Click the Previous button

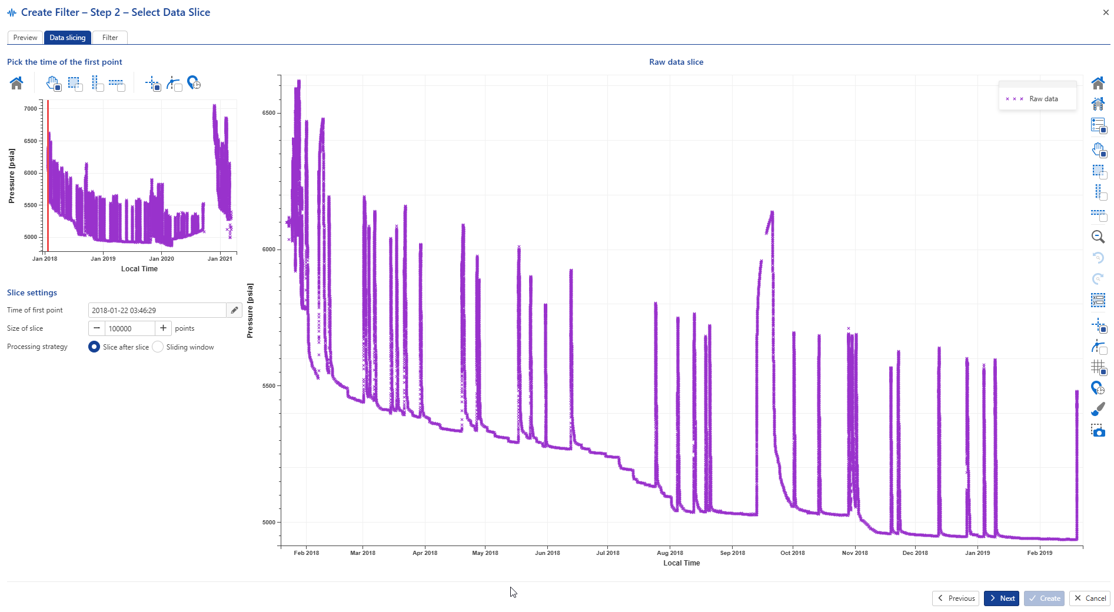point(956,598)
